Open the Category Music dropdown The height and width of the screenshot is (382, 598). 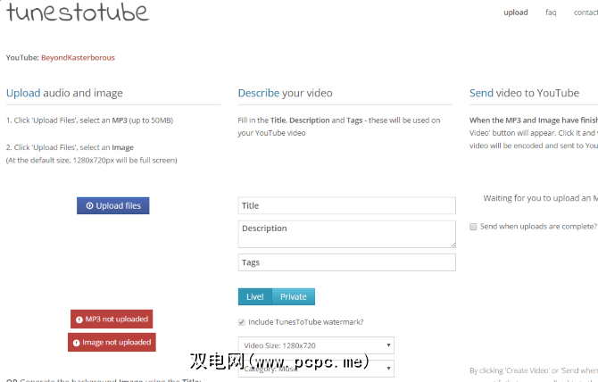316,369
